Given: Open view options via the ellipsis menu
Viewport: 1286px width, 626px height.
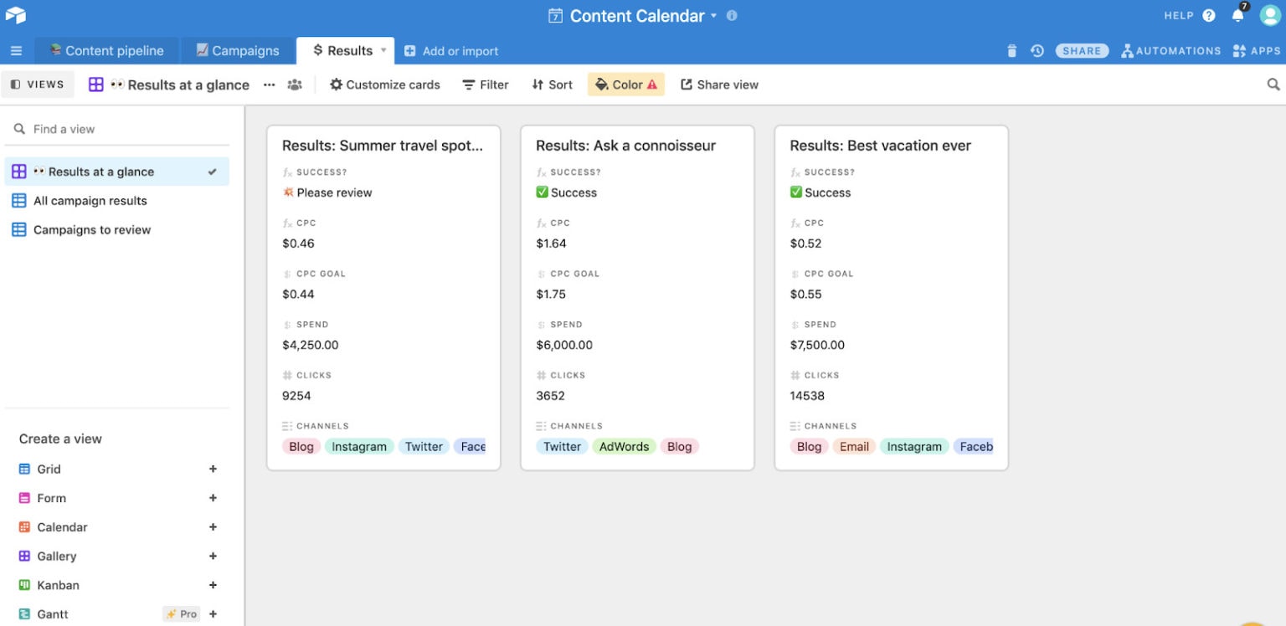Looking at the screenshot, I should click(269, 84).
